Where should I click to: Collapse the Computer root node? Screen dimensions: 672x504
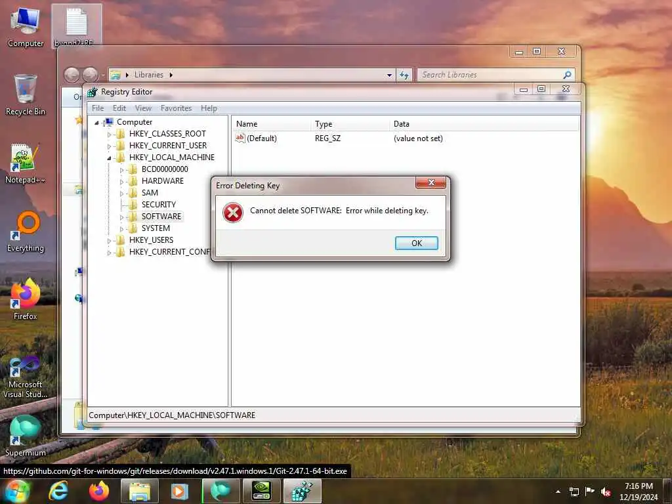[97, 123]
